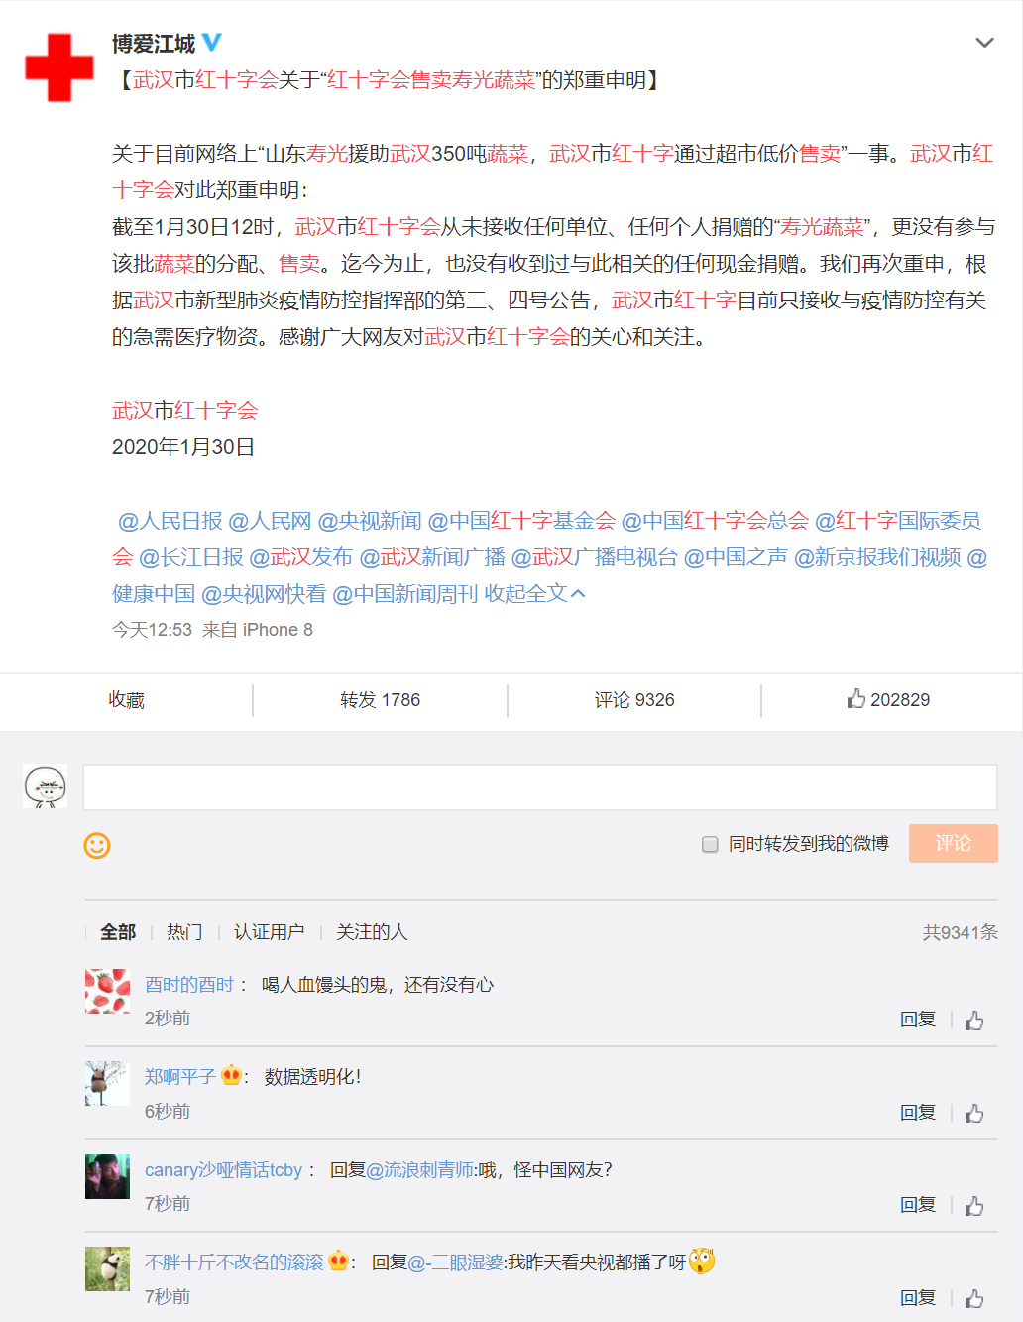This screenshot has height=1322, width=1023.
Task: Open the @长江日报 mention
Action: pyautogui.click(x=191, y=557)
